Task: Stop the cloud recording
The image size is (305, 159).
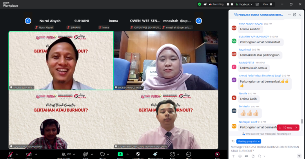Action: tap(232, 4)
